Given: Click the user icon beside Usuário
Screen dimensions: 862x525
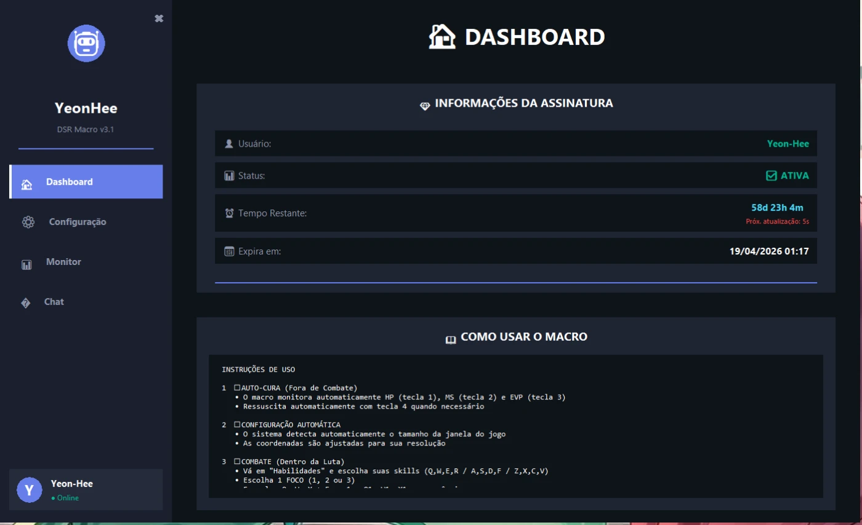Looking at the screenshot, I should coord(229,144).
